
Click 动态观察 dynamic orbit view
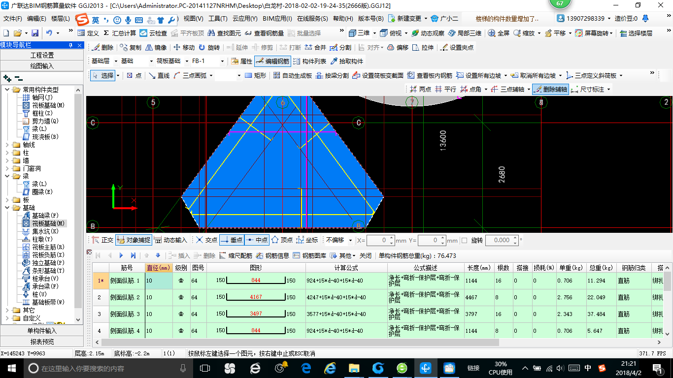point(428,33)
